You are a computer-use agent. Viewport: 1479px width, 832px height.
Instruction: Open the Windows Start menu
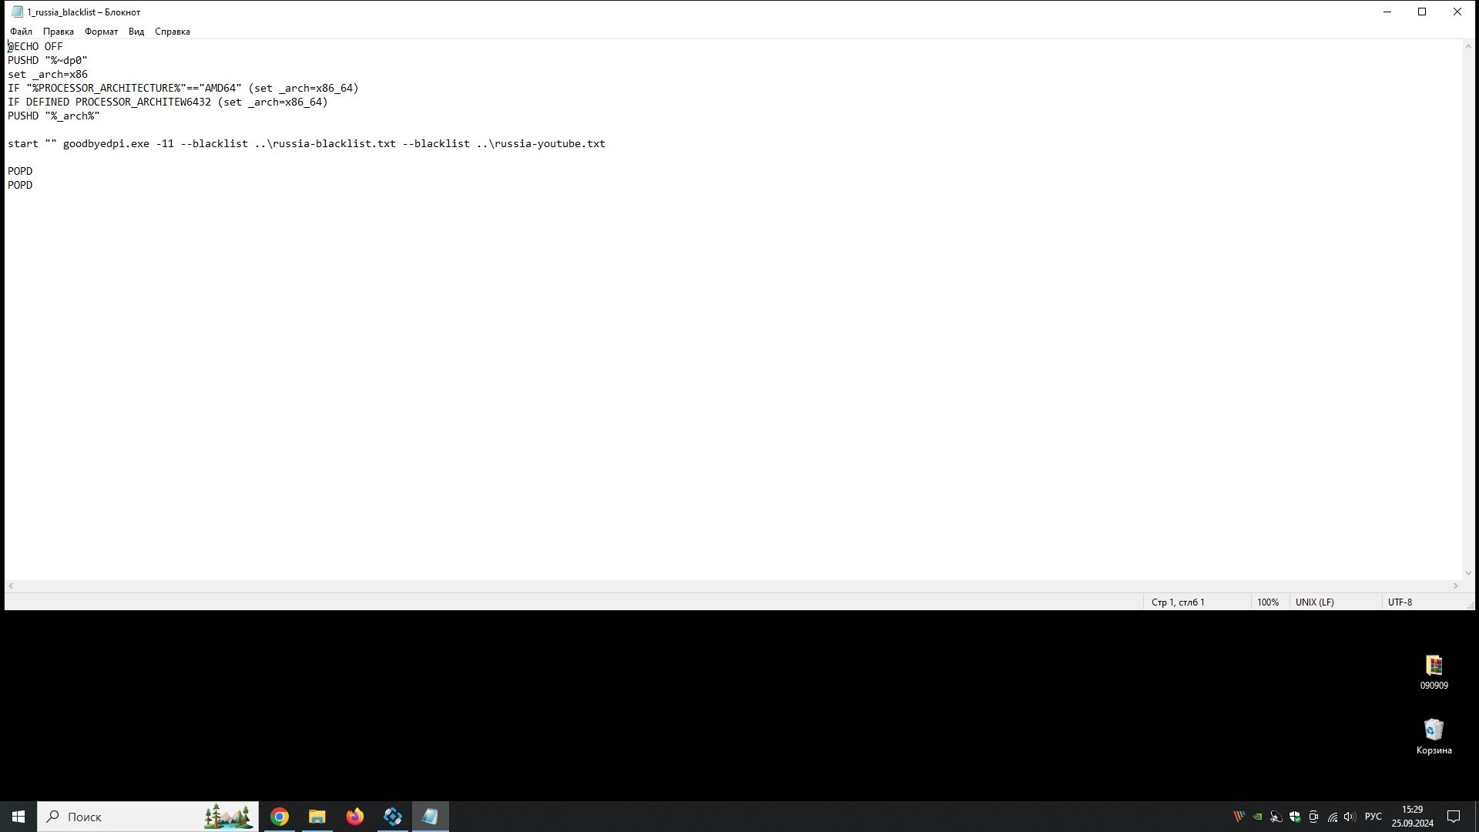(x=18, y=817)
